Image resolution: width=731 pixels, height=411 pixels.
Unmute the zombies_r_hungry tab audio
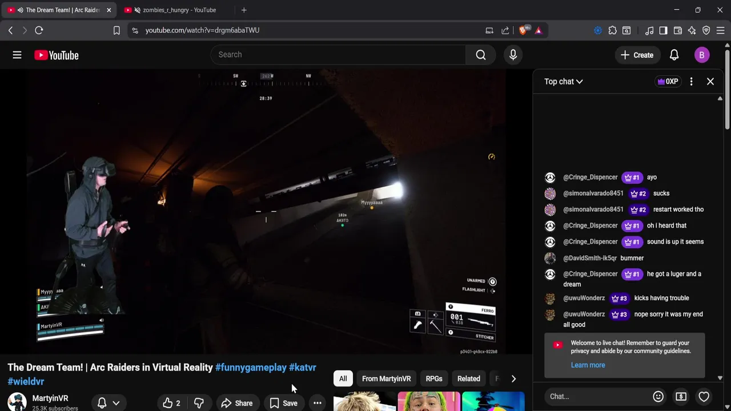pyautogui.click(x=137, y=10)
